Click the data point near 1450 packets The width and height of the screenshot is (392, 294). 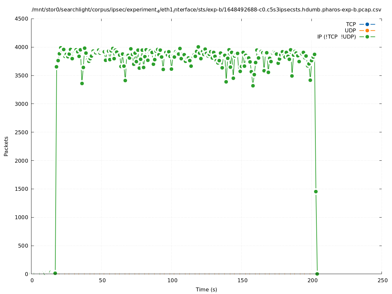pyautogui.click(x=316, y=191)
